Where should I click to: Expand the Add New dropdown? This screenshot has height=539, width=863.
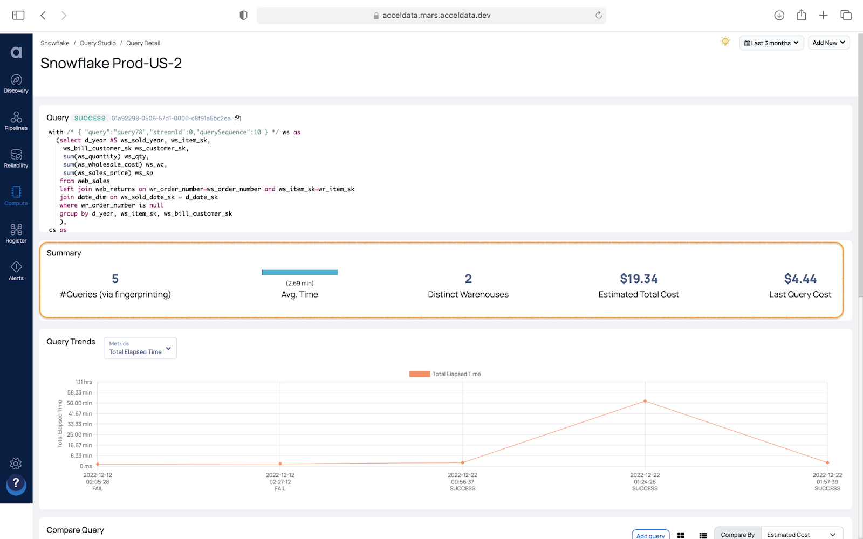point(829,43)
